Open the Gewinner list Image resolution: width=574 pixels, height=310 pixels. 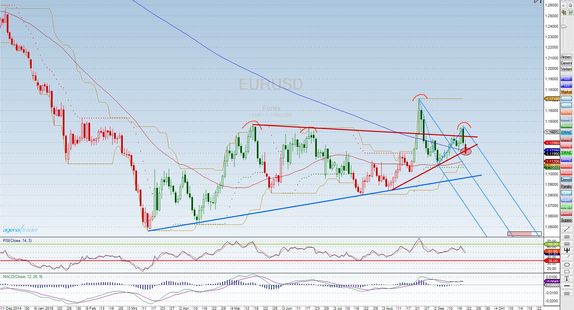[566, 63]
